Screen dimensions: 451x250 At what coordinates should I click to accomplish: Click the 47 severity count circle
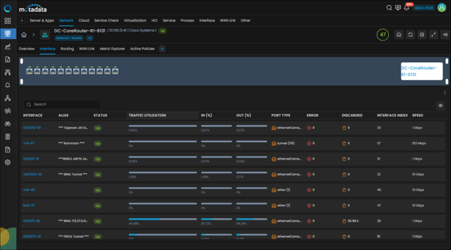coord(382,35)
